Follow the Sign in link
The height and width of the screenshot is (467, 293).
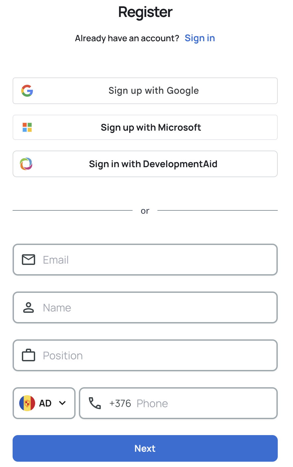[x=200, y=38]
